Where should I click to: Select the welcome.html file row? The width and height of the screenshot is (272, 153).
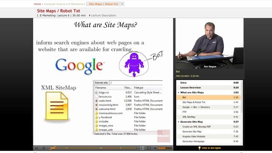(x=128, y=109)
